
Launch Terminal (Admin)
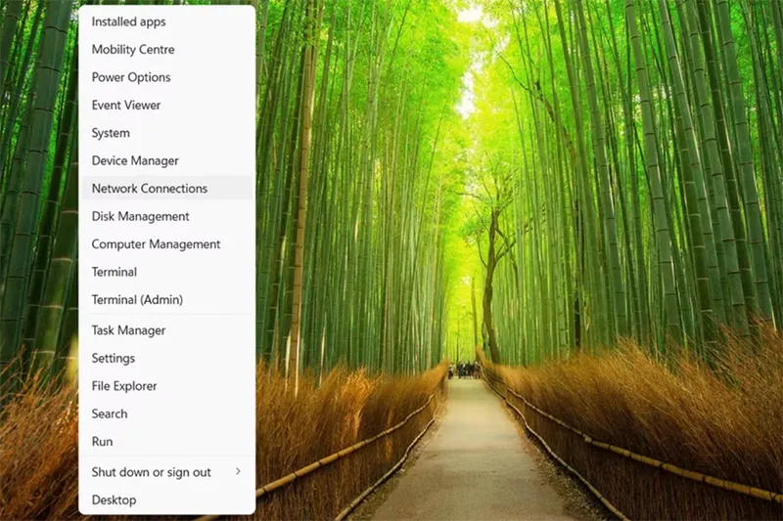tap(166, 300)
